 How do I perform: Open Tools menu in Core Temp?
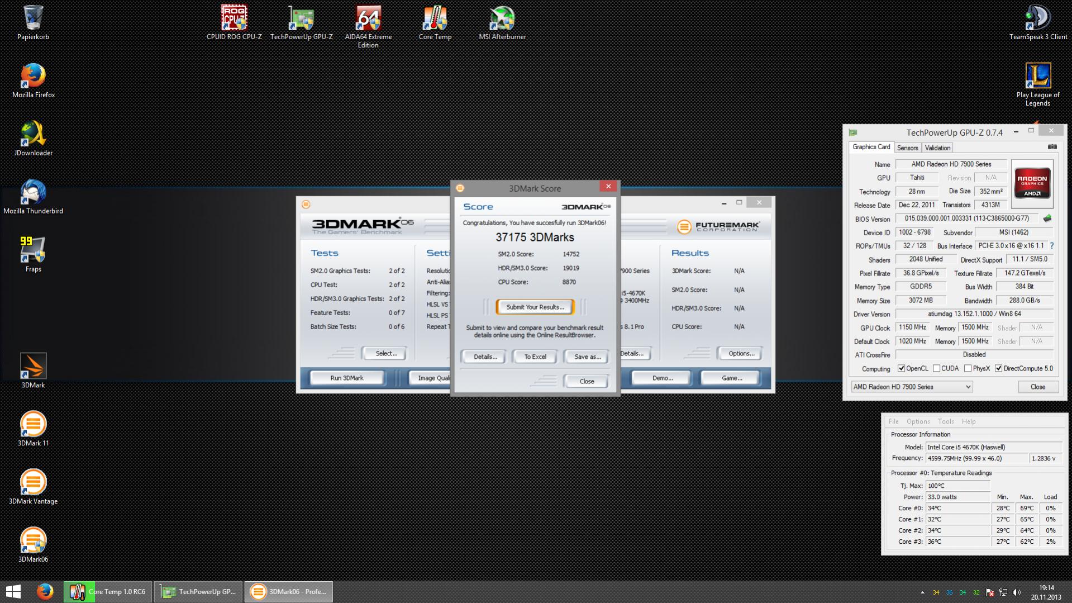point(946,421)
